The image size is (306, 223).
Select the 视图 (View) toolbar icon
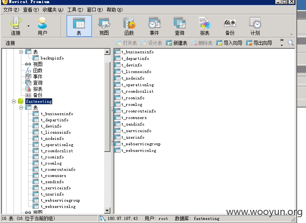tap(104, 26)
